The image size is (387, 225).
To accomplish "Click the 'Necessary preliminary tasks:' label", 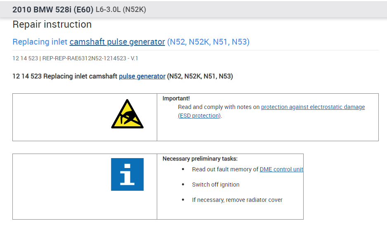I will (x=200, y=159).
